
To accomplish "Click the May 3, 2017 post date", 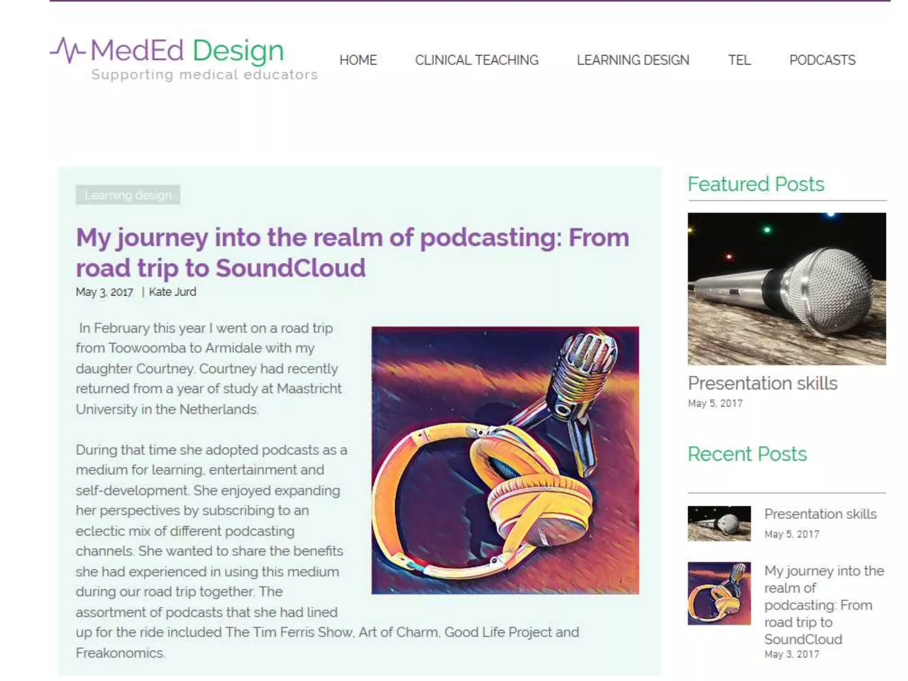I will click(104, 292).
